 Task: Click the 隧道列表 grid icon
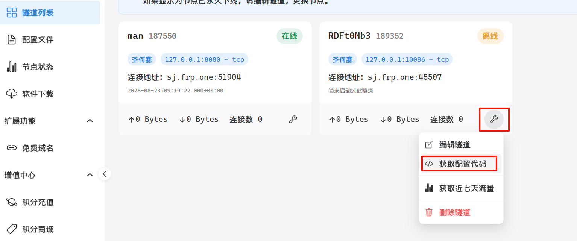point(12,12)
